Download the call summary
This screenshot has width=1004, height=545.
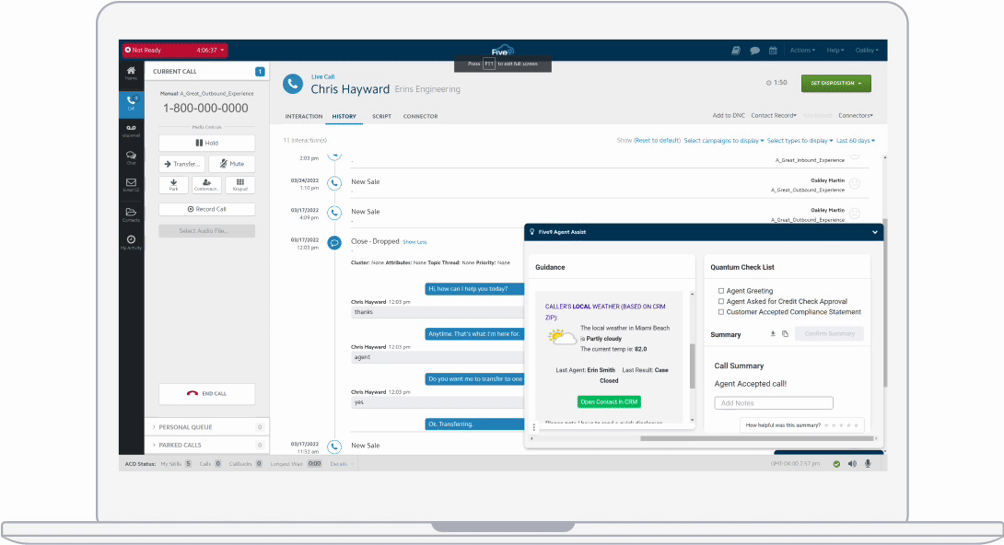pyautogui.click(x=773, y=334)
